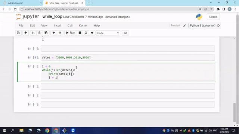
Task: Bookmark this page with the star icon
Action: tap(211, 9)
